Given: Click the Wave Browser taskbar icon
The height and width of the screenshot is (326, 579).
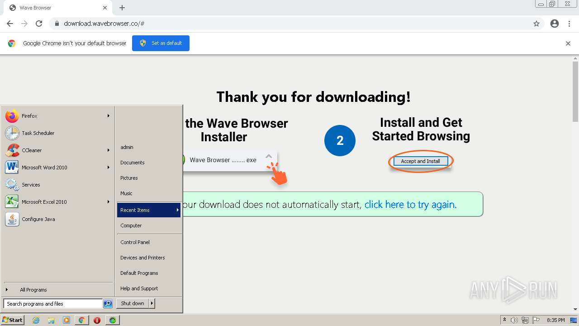Looking at the screenshot, I should 112,320.
